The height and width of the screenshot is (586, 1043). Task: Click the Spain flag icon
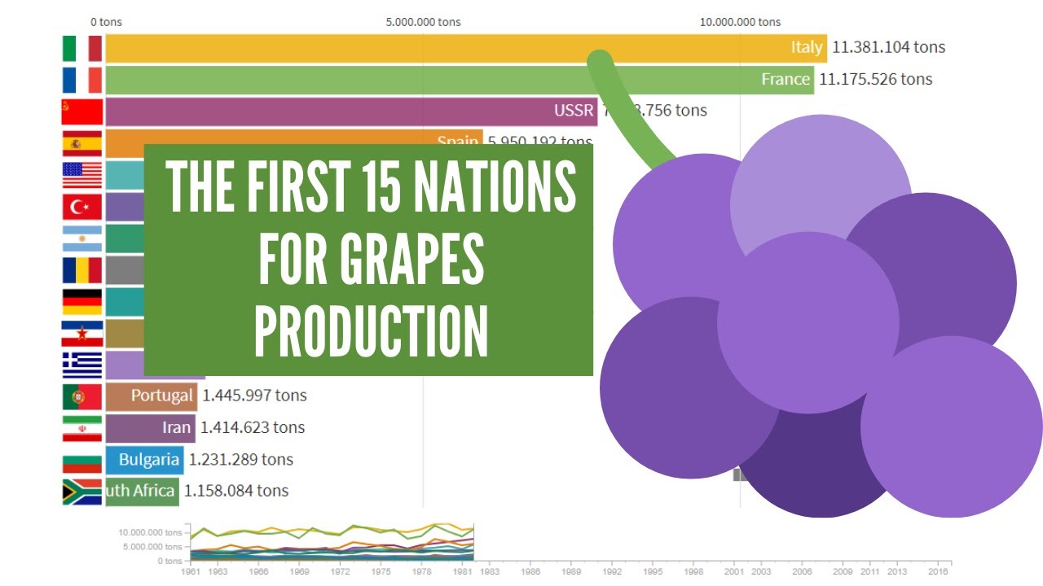coord(82,144)
